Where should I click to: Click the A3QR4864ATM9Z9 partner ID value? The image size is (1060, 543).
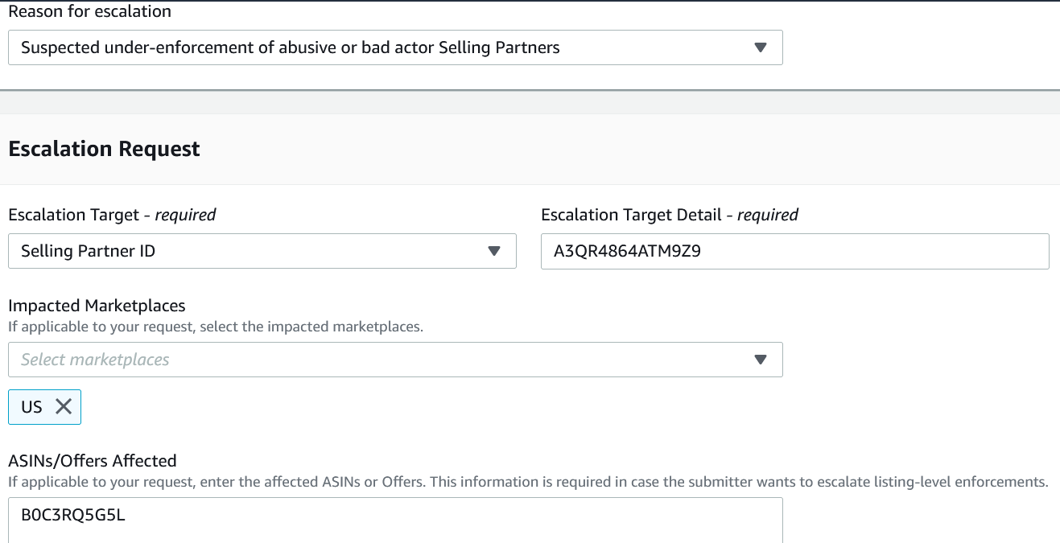(627, 251)
